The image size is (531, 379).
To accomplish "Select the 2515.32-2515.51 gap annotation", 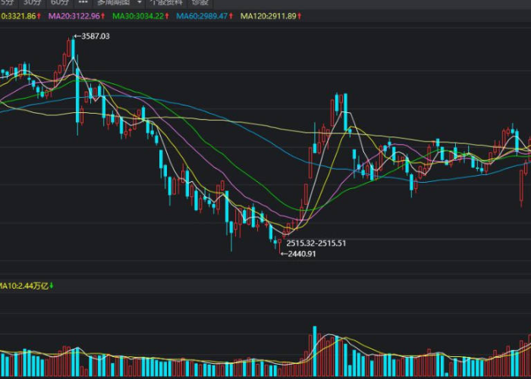I will (316, 243).
